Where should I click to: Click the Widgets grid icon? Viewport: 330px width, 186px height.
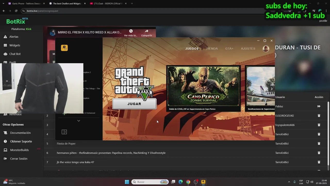click(5, 45)
